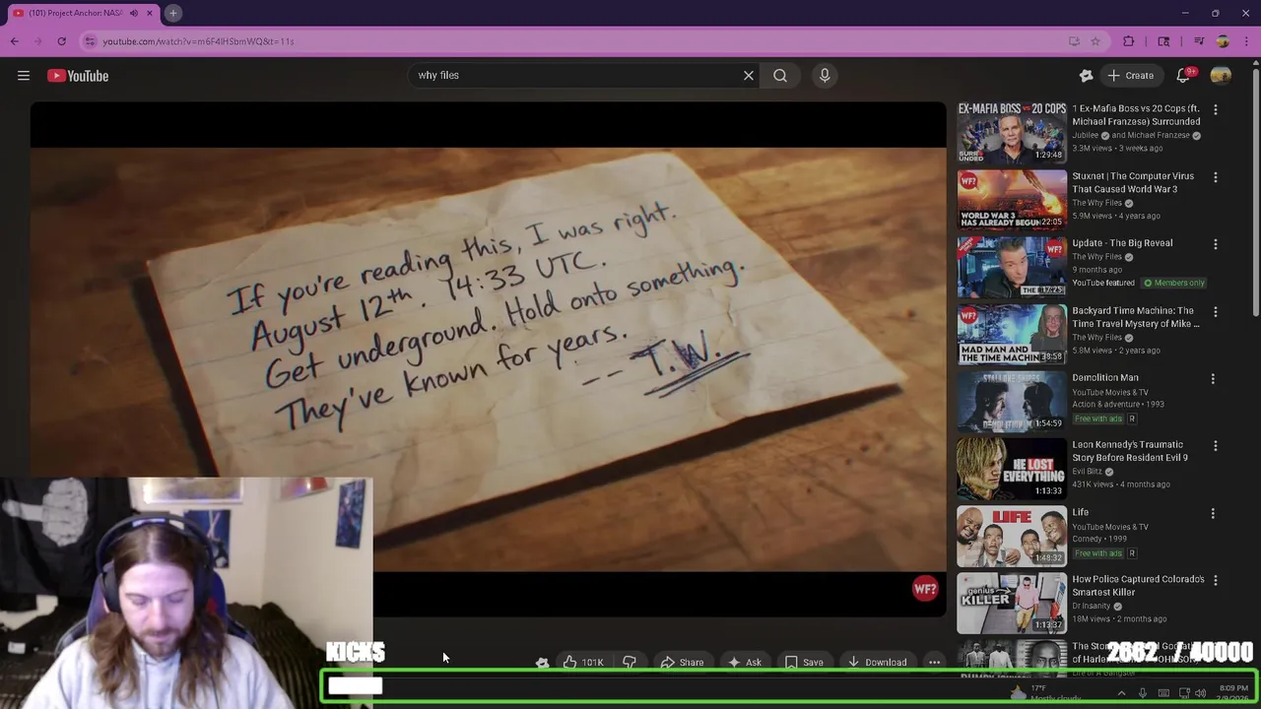View site information icon in address bar
The height and width of the screenshot is (709, 1261).
point(90,41)
